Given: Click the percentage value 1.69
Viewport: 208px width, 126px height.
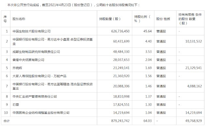Looking at the screenshot, I should [x=149, y=68].
